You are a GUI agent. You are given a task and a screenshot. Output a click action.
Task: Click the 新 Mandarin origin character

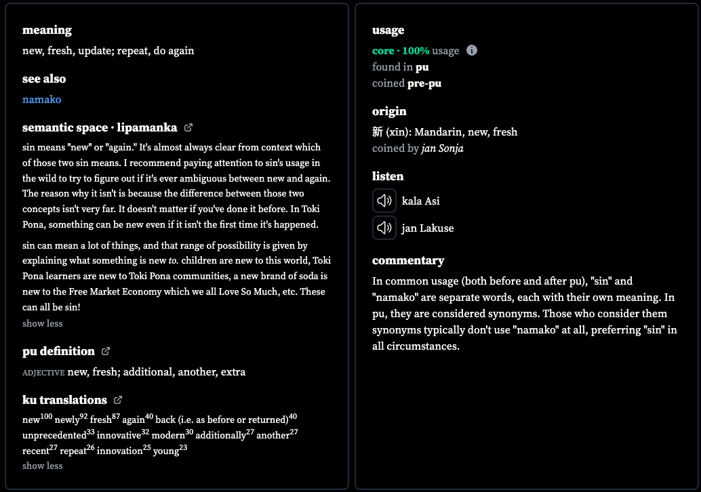click(x=378, y=132)
